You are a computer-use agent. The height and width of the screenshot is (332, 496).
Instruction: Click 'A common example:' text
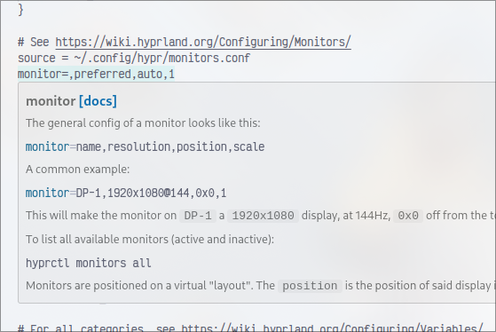[77, 170]
